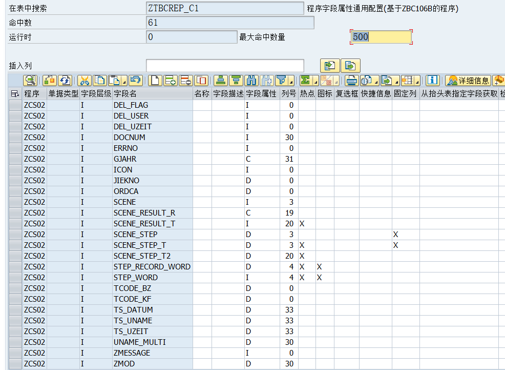Click the Choose Layout grid icon
505x370 pixels.
point(407,80)
